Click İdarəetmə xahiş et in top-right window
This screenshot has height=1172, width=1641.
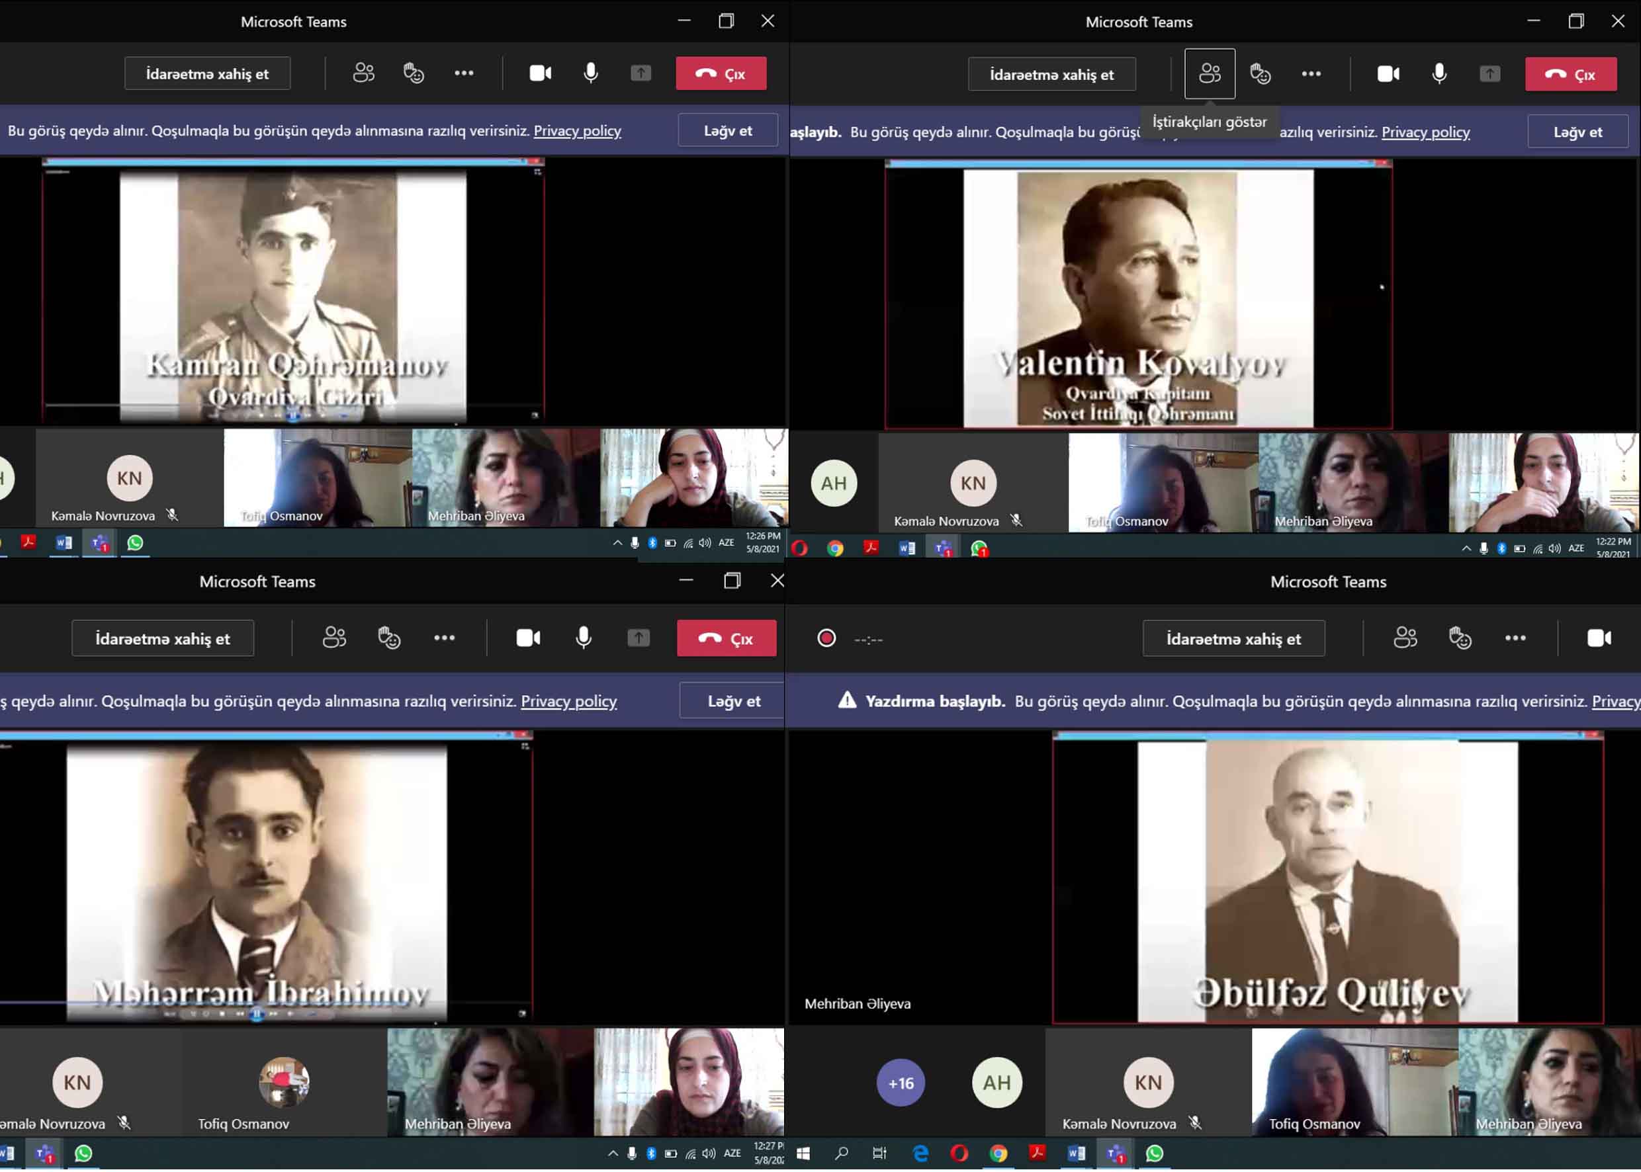(1051, 74)
